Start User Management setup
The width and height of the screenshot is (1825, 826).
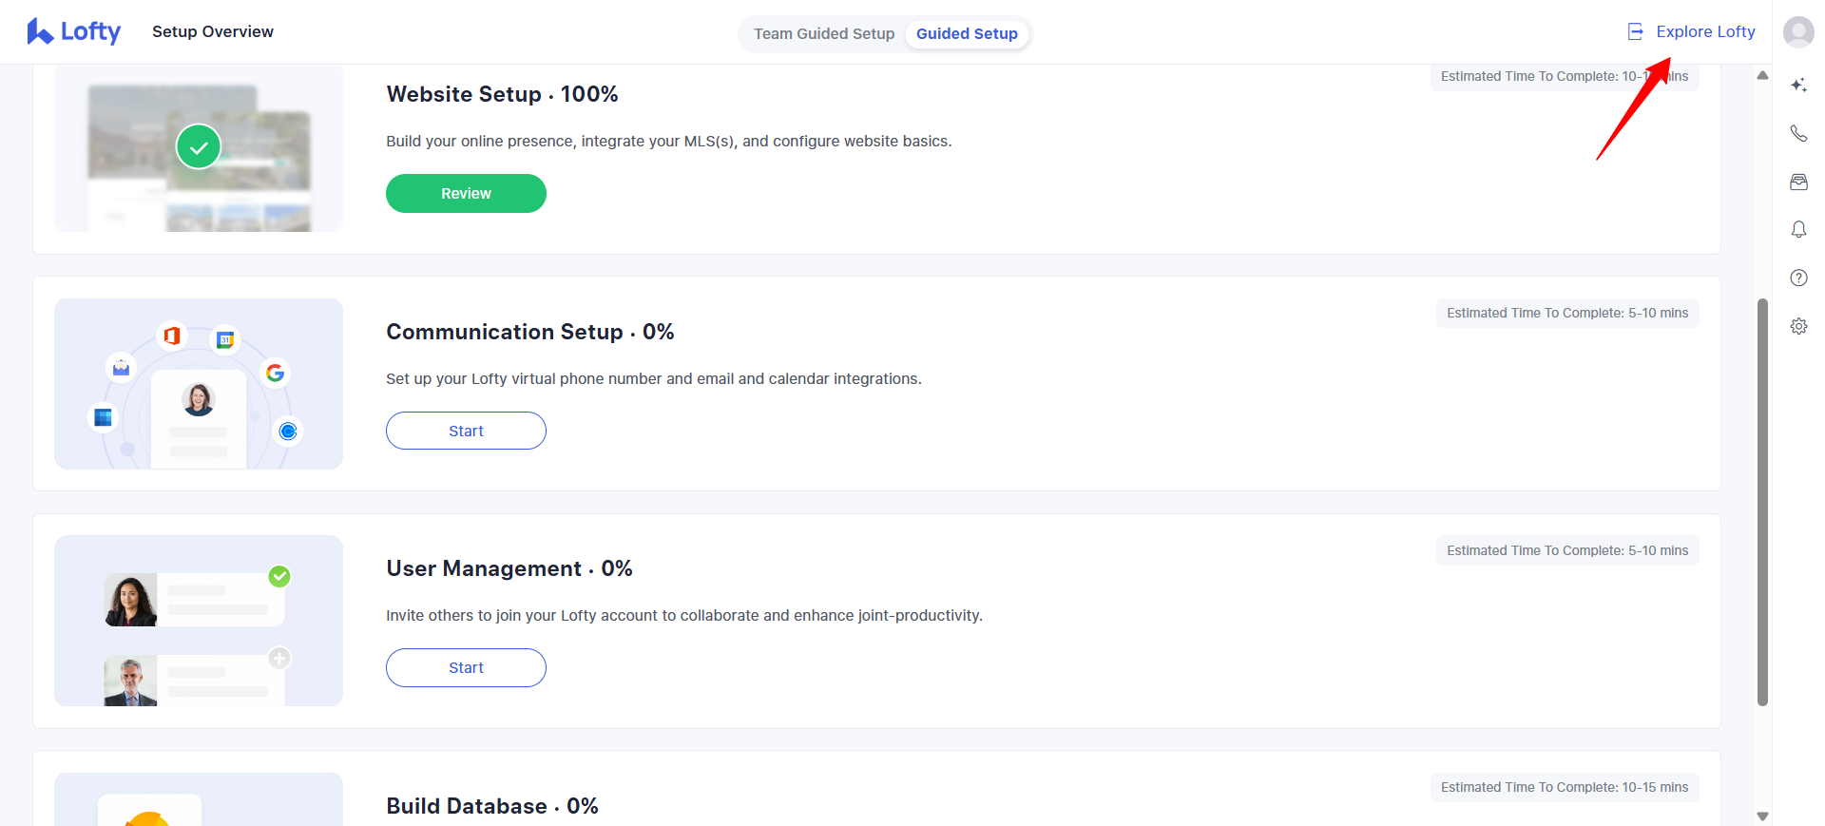coord(466,668)
